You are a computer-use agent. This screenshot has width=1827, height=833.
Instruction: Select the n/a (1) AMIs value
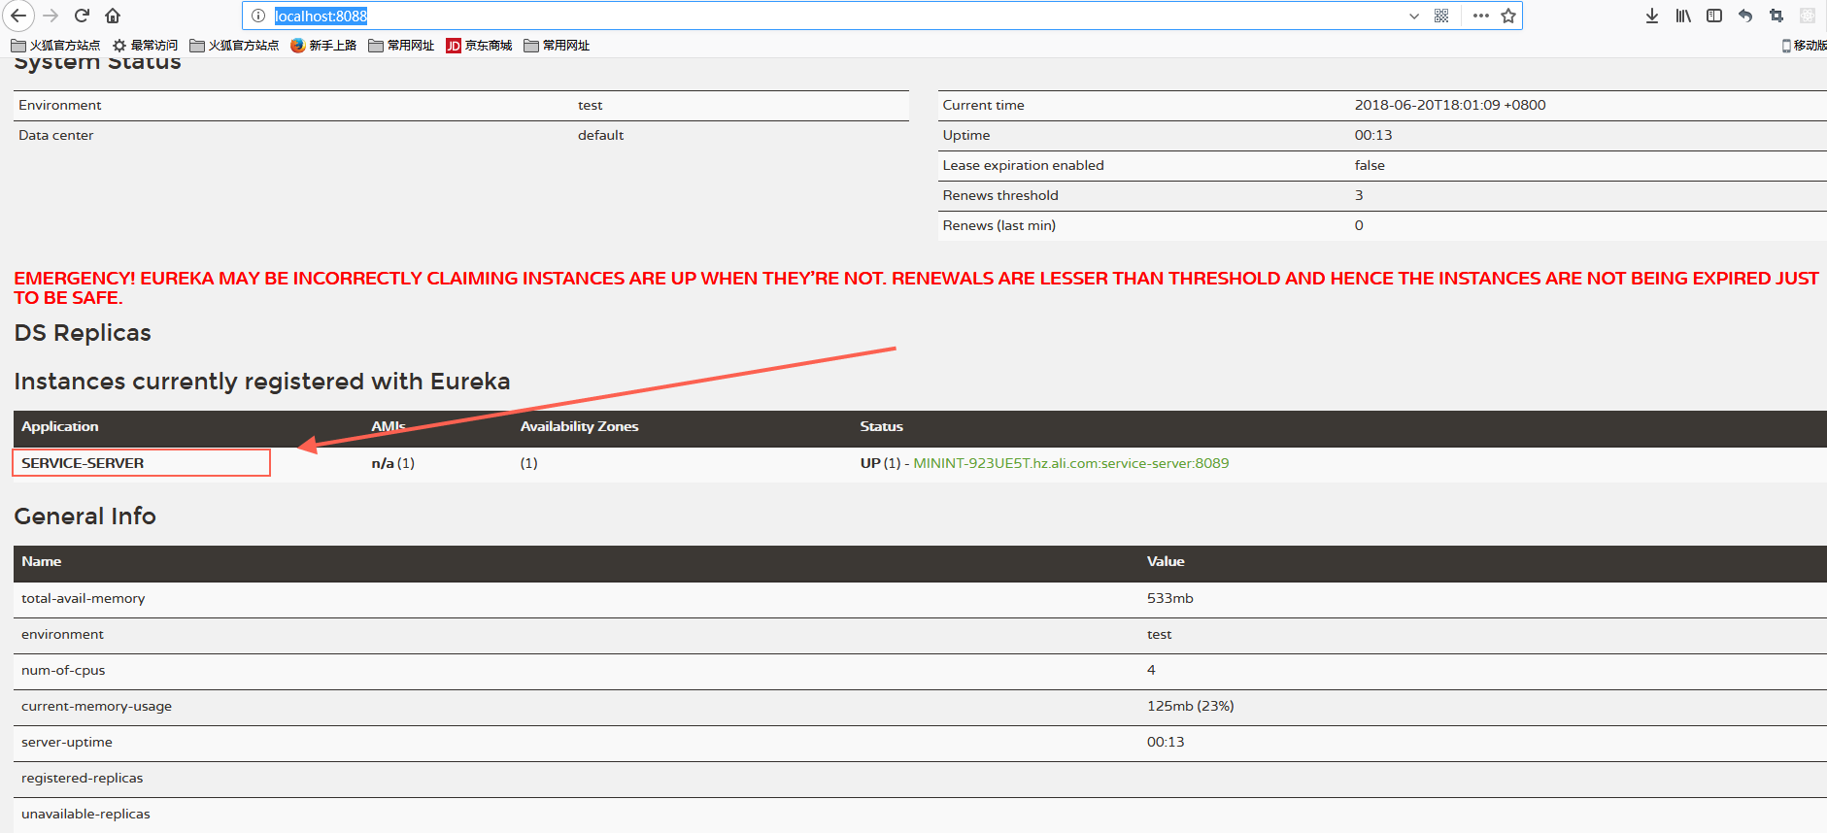pyautogui.click(x=392, y=463)
